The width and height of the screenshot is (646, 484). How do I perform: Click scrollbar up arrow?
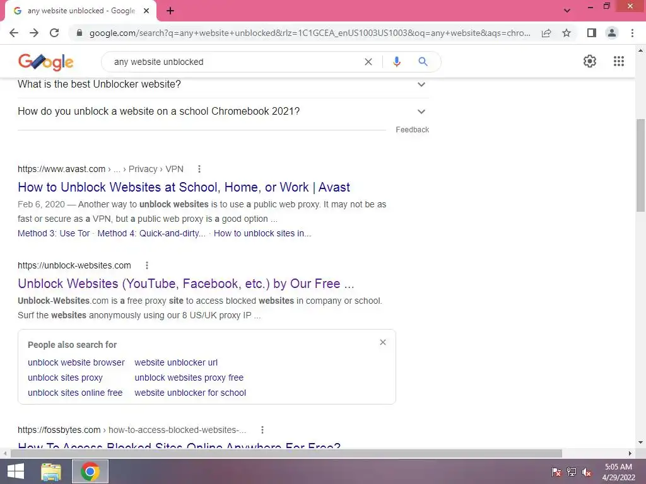click(x=640, y=50)
